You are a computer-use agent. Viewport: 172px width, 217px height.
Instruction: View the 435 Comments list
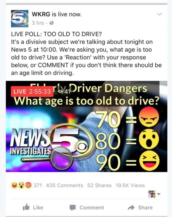coord(65,186)
